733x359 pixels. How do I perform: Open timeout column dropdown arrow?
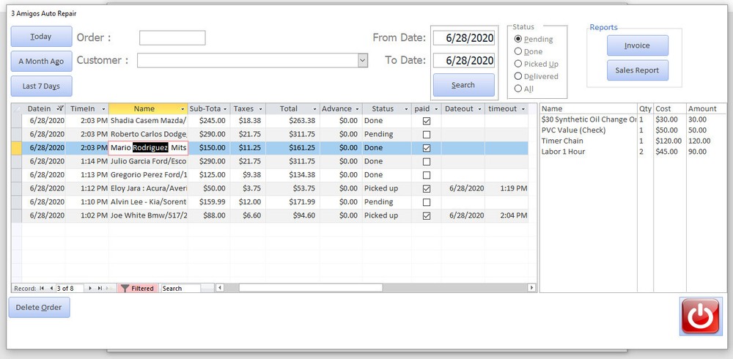(x=523, y=109)
